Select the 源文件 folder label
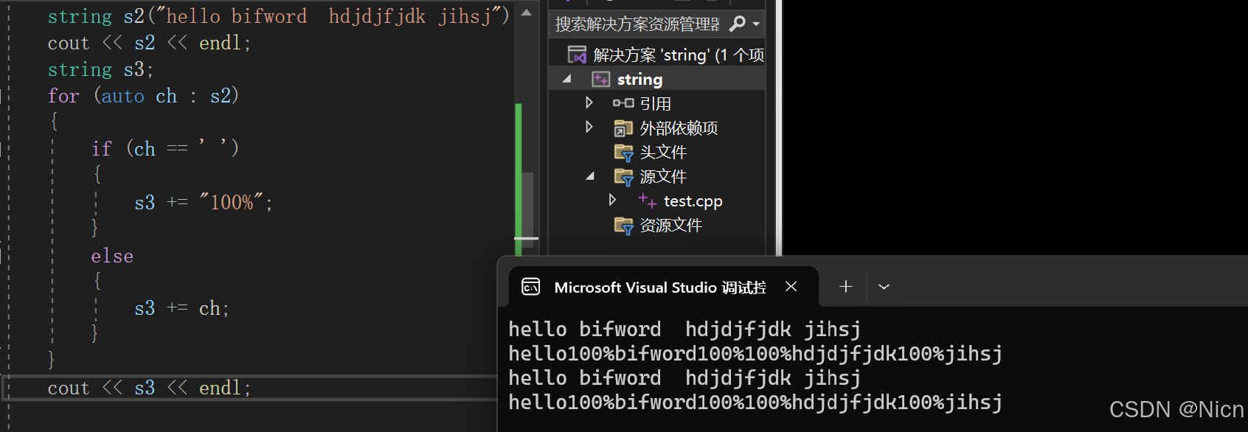The height and width of the screenshot is (432, 1248). (x=663, y=177)
